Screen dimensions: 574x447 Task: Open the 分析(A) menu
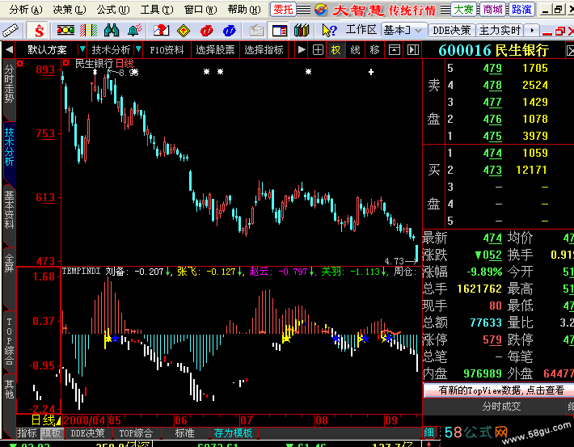pos(26,10)
